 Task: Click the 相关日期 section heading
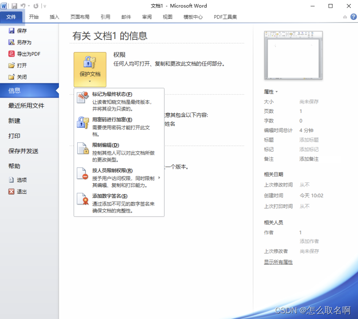(274, 175)
